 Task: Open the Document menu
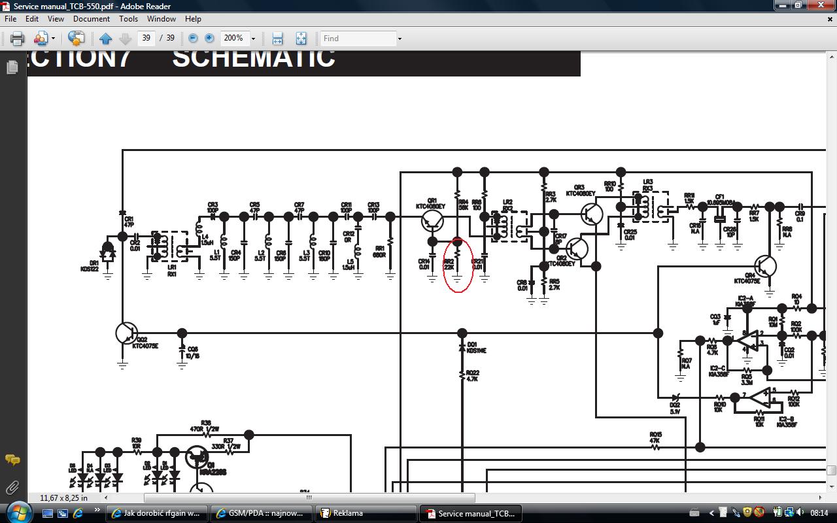coord(91,19)
